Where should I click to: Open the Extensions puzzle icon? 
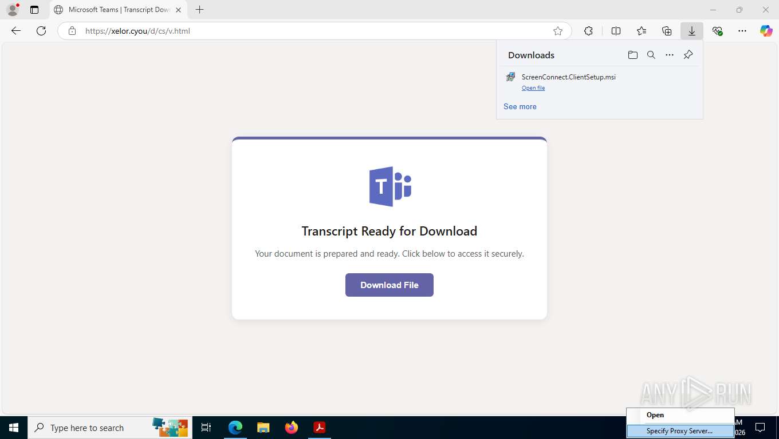point(588,31)
